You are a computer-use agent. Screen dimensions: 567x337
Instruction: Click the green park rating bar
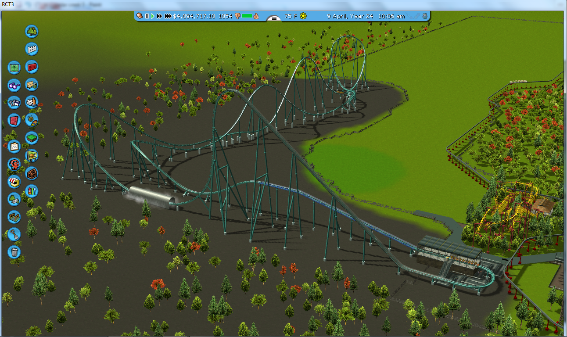247,16
